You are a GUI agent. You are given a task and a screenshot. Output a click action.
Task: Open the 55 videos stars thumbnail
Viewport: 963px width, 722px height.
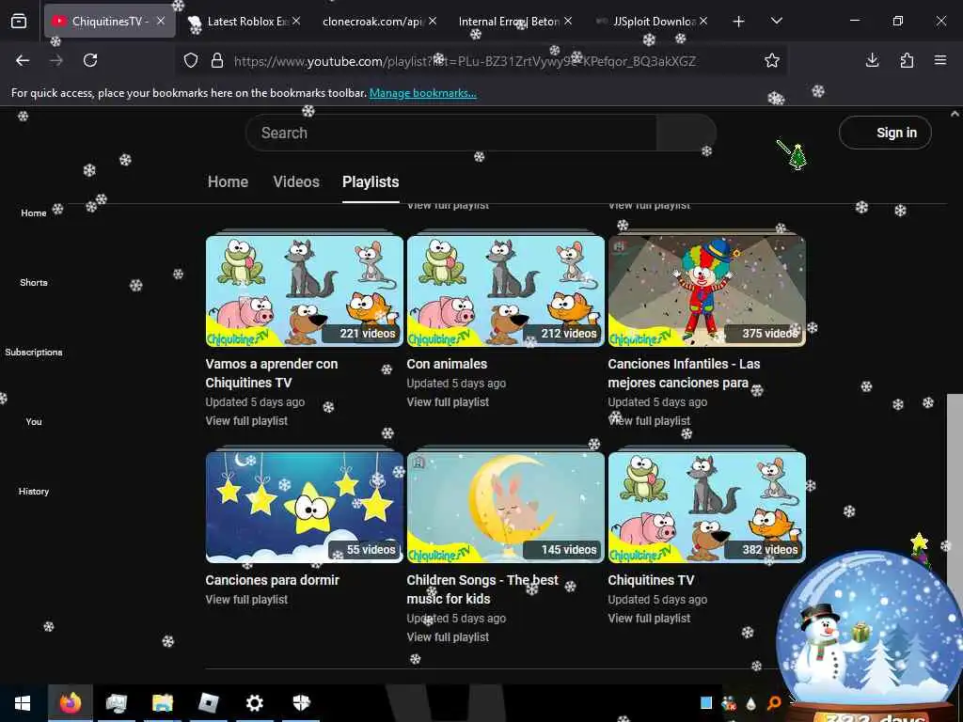(x=305, y=507)
